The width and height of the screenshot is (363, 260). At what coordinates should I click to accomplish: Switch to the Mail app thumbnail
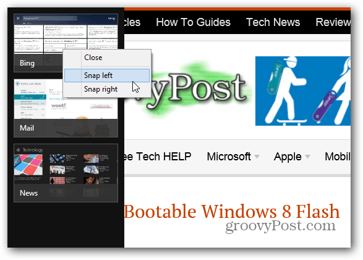pyautogui.click(x=66, y=108)
